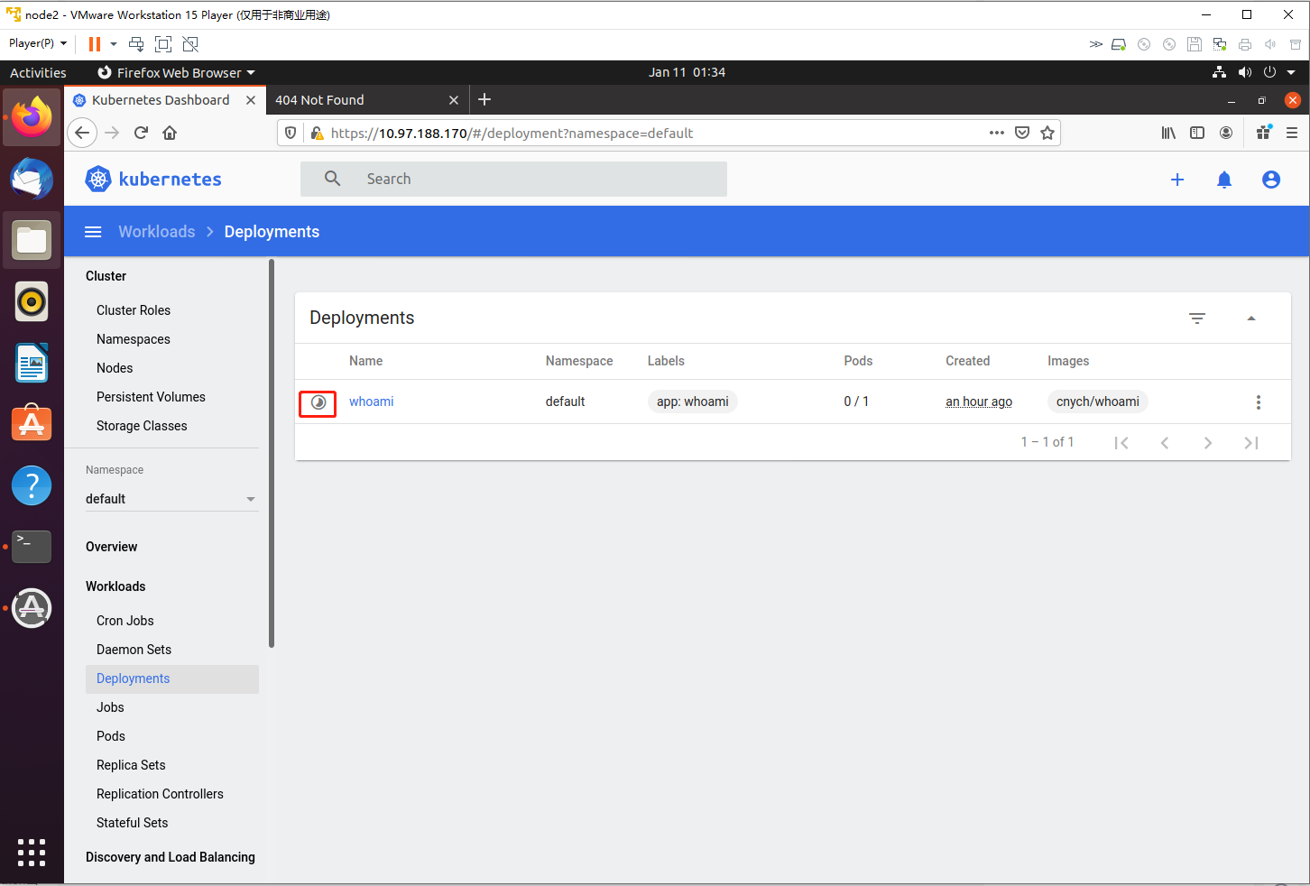Open the Firefox account icon

coord(1226,133)
